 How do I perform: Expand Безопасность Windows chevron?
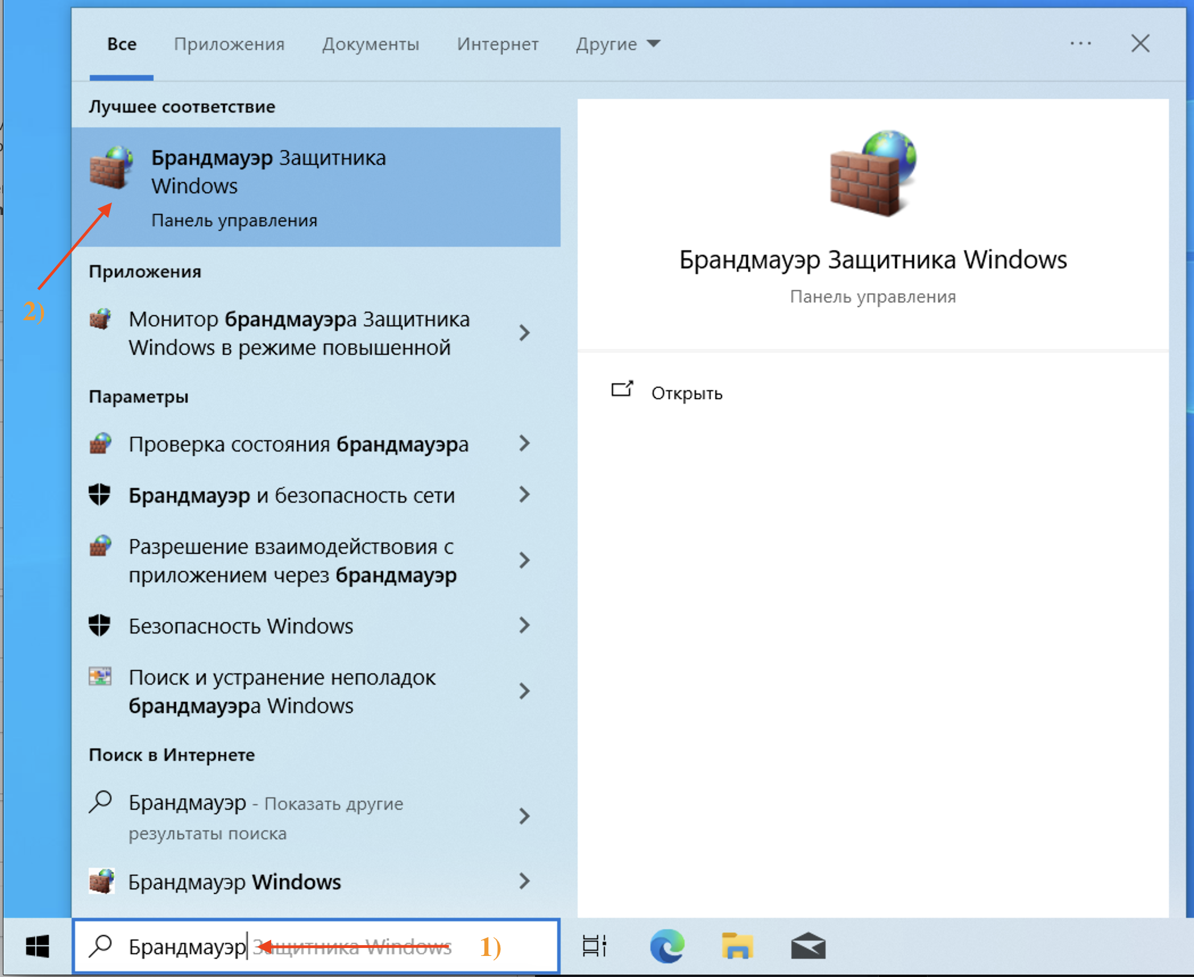click(x=525, y=626)
